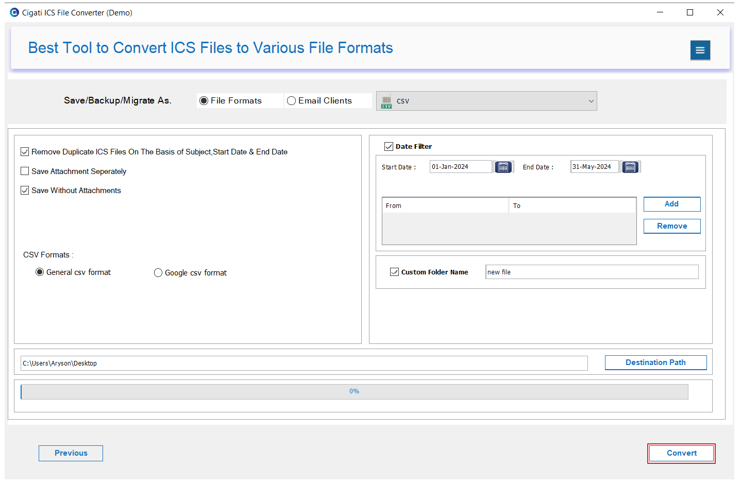Open the hamburger menu icon
The height and width of the screenshot is (485, 741).
[x=700, y=50]
